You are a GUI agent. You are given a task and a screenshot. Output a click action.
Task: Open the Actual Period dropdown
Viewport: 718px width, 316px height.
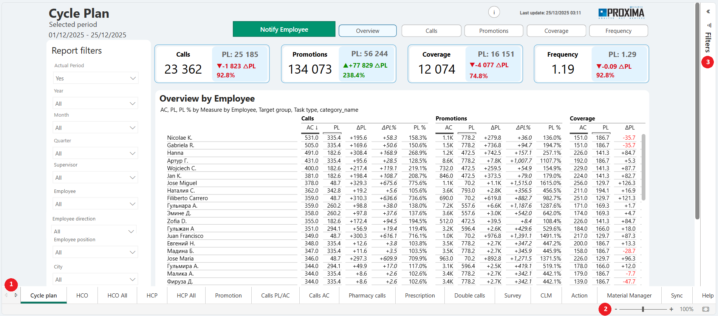96,78
